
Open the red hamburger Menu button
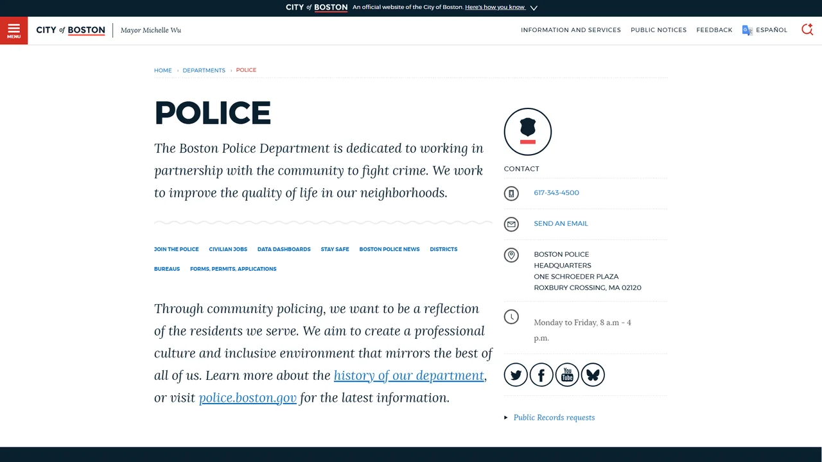pos(13,30)
